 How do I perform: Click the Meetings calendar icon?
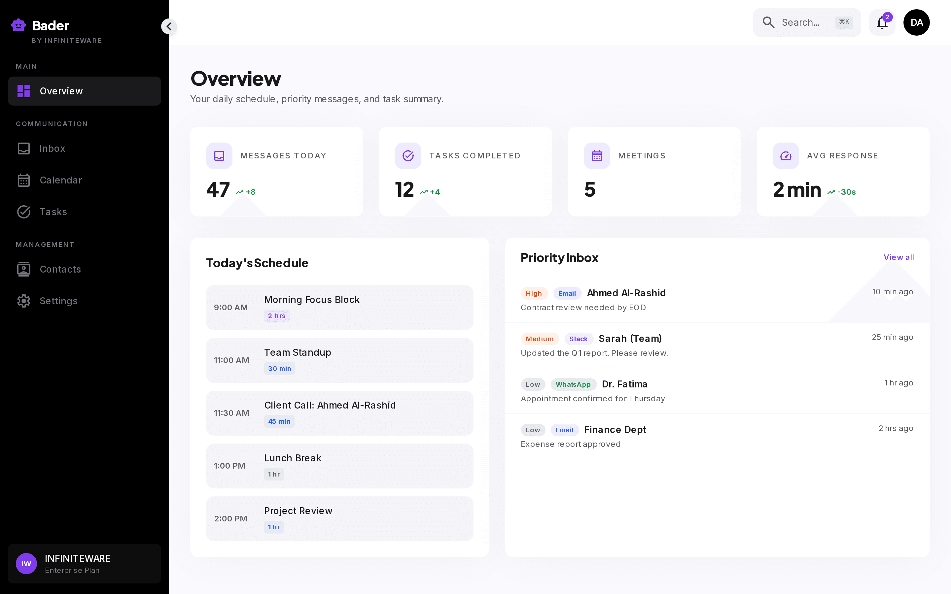(x=597, y=155)
